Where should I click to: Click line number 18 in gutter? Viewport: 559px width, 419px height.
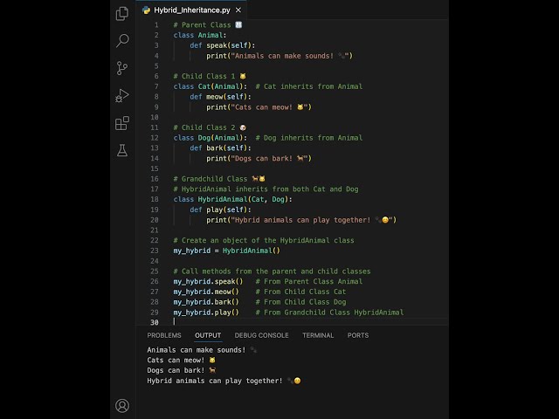tap(155, 199)
